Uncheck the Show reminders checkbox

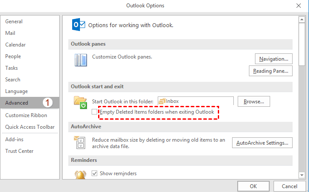click(94, 173)
